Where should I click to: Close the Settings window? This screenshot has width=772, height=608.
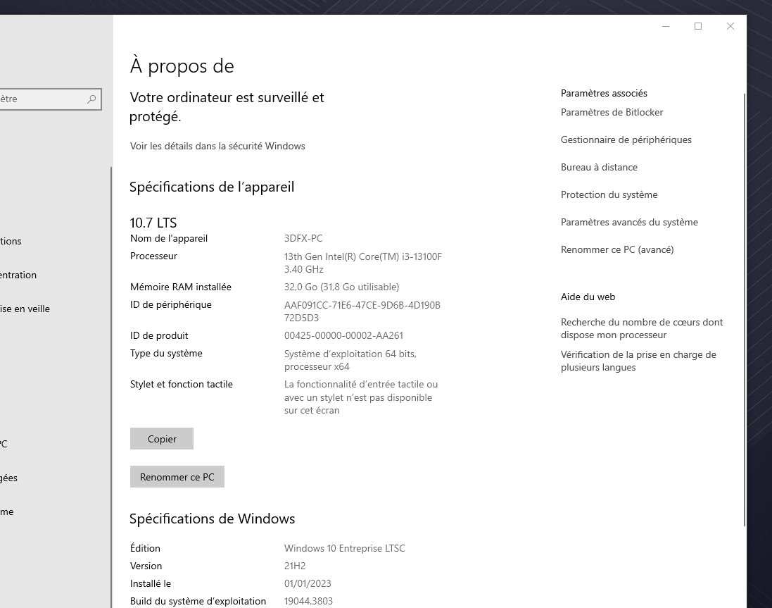click(730, 26)
